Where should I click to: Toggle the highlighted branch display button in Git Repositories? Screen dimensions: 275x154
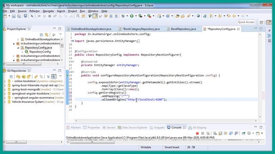coord(54,77)
